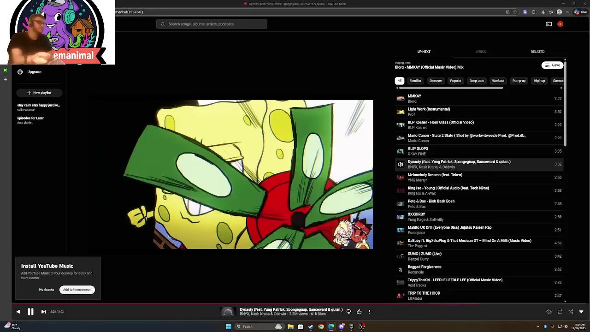Play Mahito UK Drill track from queue
The height and width of the screenshot is (332, 590).
(479, 230)
